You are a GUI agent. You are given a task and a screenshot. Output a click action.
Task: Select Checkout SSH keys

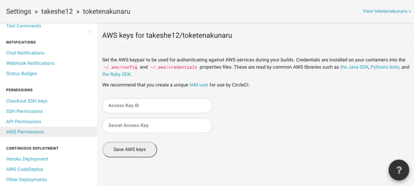[x=27, y=101]
